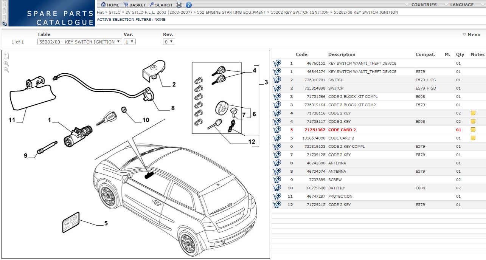Add KEY SWITCH 46760152 to basket
This screenshot has width=486, height=260.
tap(277, 63)
